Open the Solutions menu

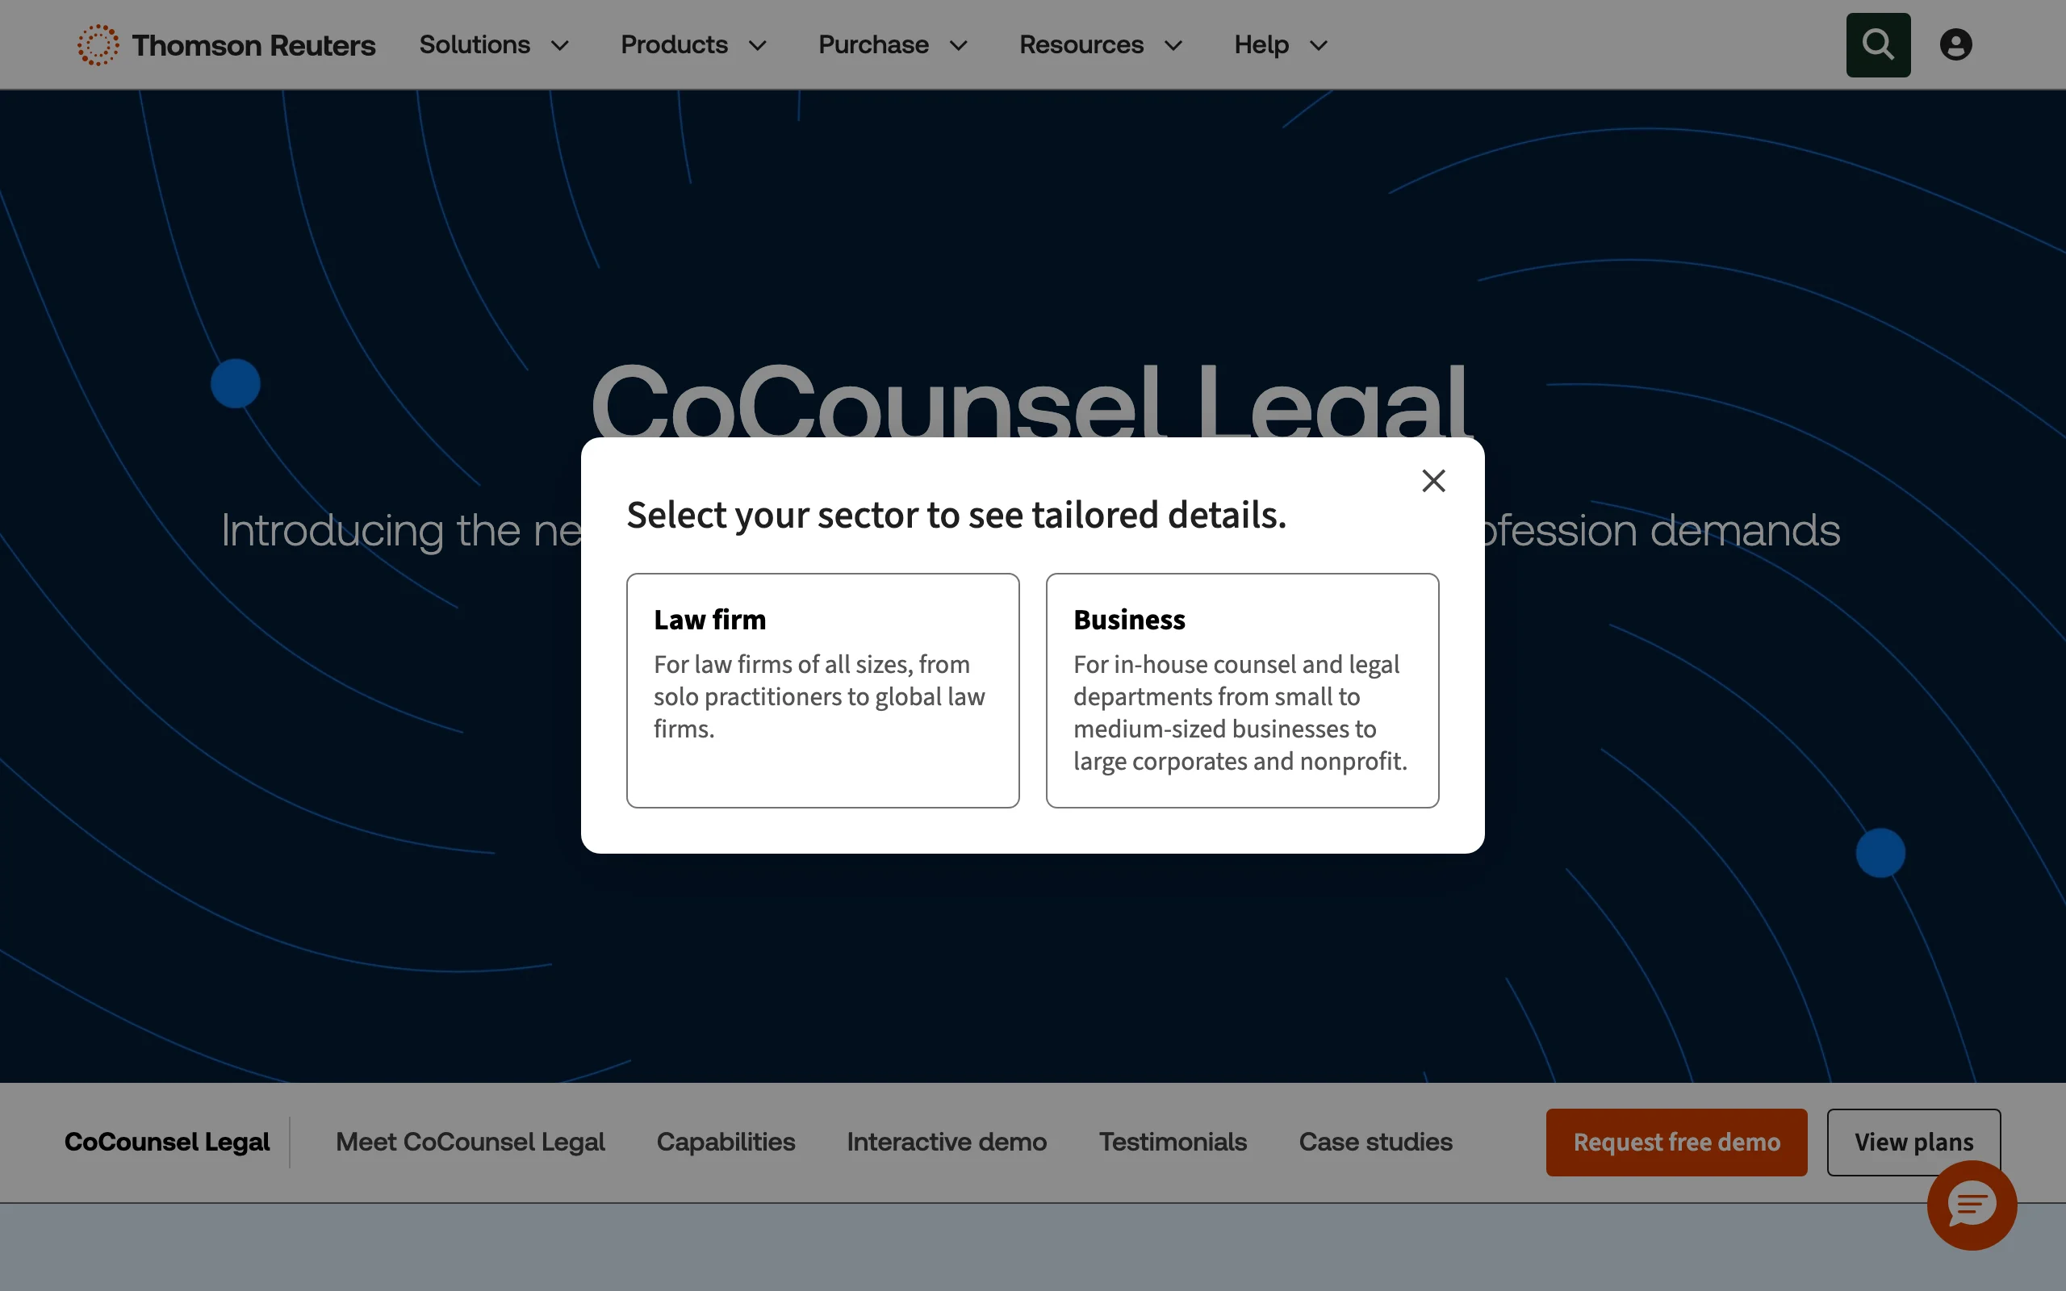(x=475, y=44)
